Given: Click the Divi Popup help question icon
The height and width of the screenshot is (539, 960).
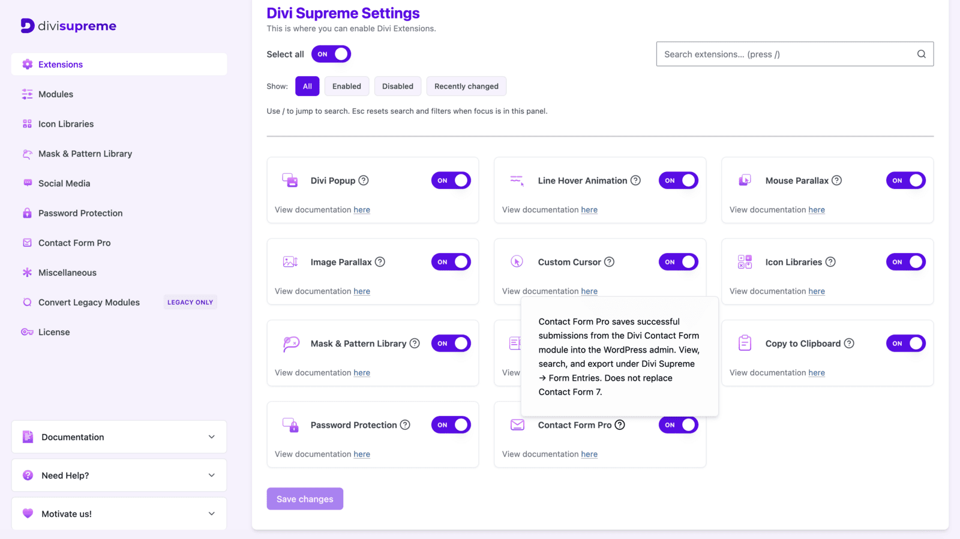Looking at the screenshot, I should (364, 180).
